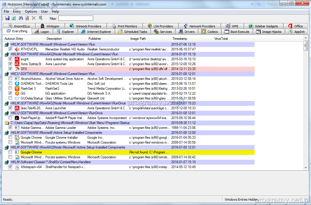
Task: Open the Options menu
Action: [31, 12]
